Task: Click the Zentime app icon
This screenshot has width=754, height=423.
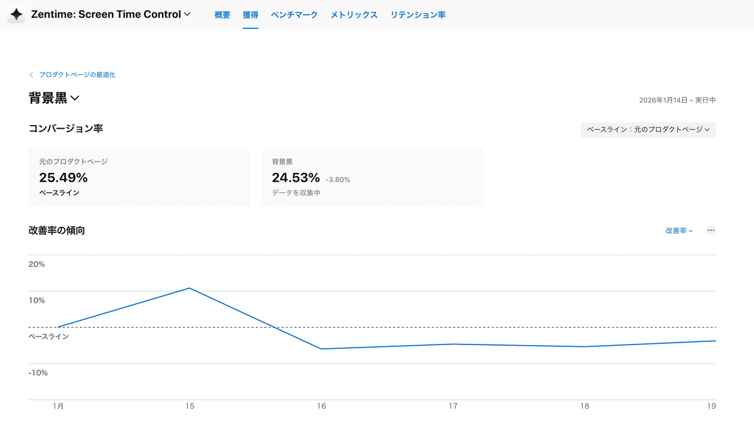Action: point(16,14)
